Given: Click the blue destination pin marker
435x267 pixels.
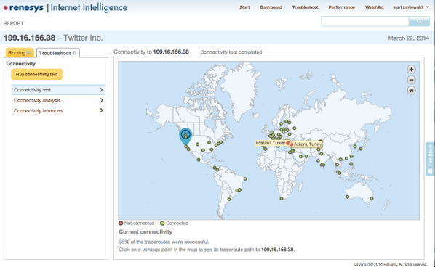Looking at the screenshot, I should click(185, 136).
